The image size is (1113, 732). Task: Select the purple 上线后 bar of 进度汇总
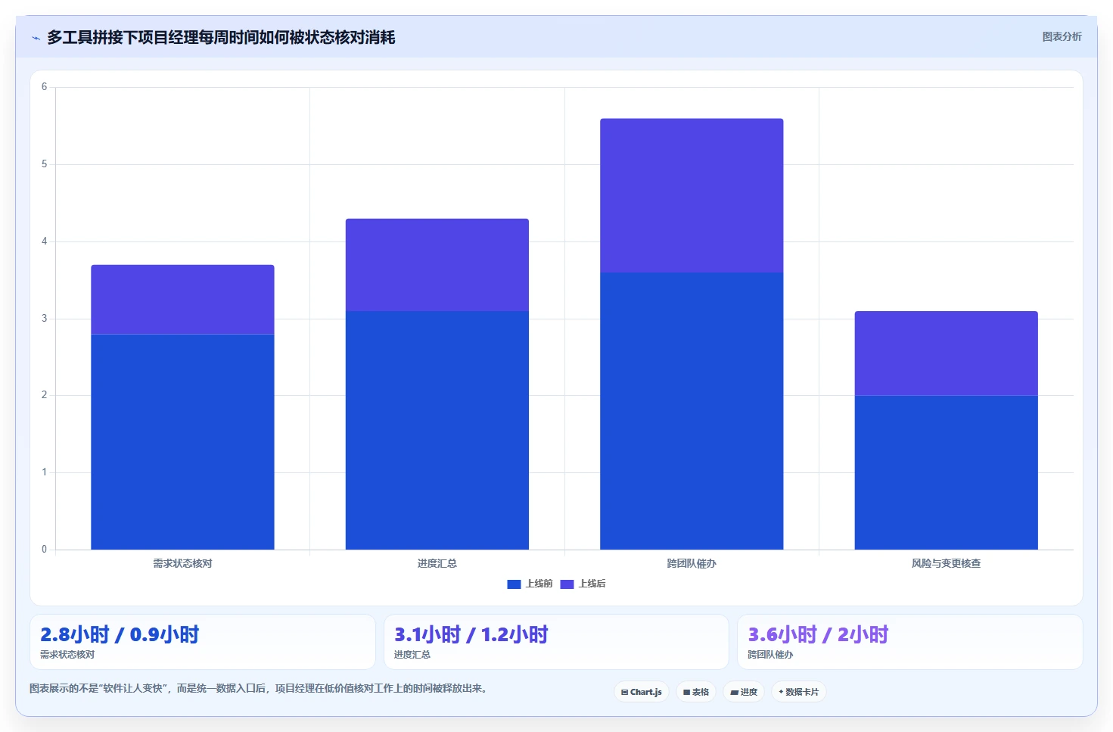tap(437, 265)
